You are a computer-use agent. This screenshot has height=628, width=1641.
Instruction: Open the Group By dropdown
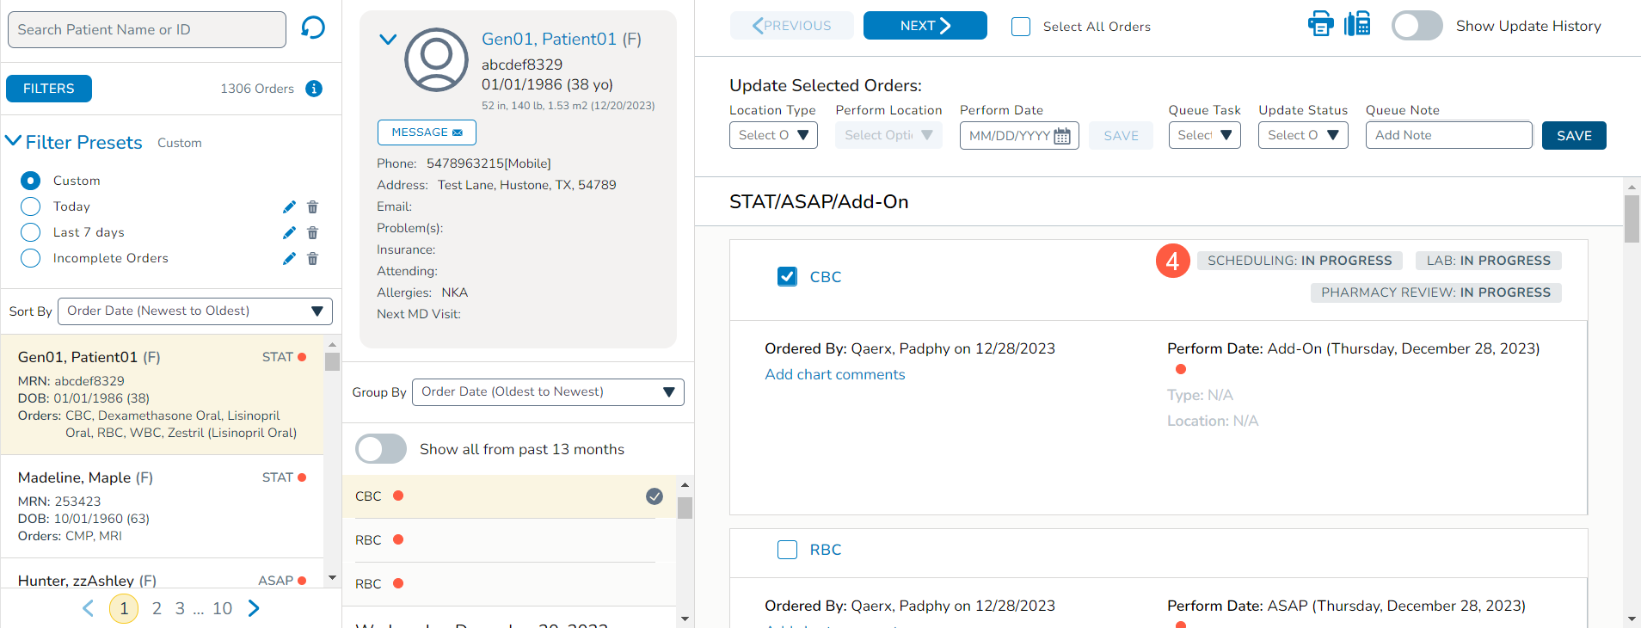pos(548,392)
